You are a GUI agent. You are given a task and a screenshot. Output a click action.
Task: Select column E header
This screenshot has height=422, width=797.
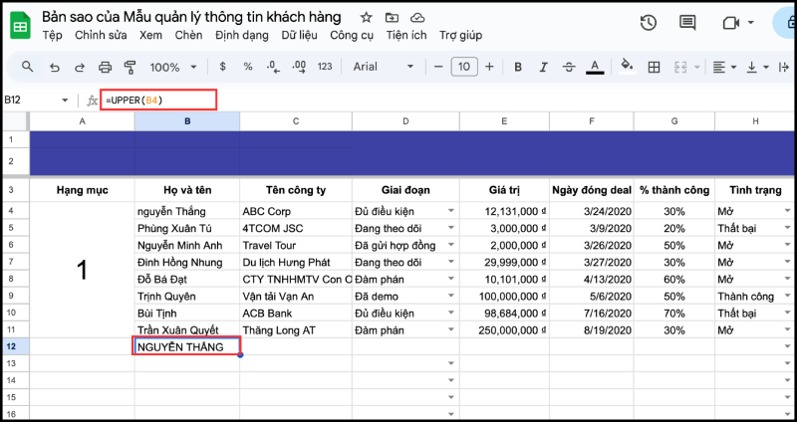(x=504, y=120)
